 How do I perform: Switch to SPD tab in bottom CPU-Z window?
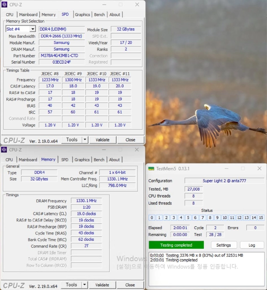pos(65,160)
